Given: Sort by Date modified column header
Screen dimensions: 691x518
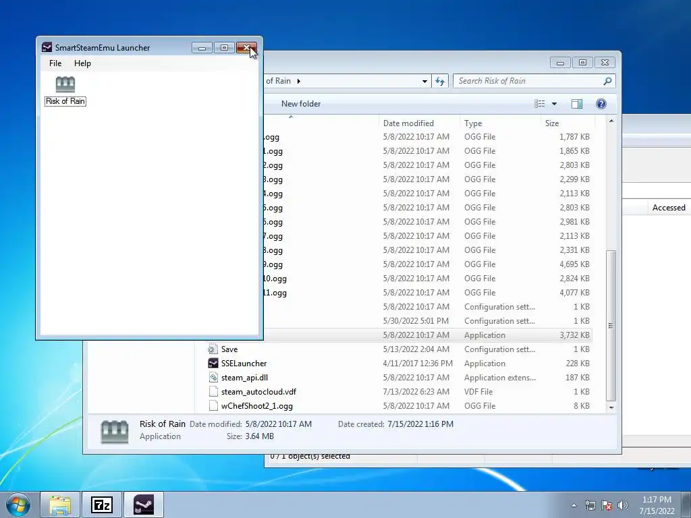Looking at the screenshot, I should coord(418,123).
